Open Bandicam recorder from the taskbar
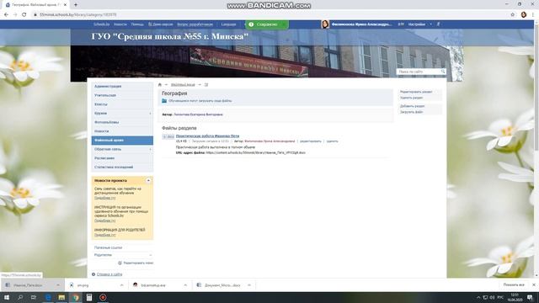 [103, 297]
